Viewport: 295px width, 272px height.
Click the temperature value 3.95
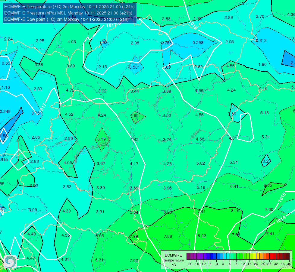tap(168, 188)
